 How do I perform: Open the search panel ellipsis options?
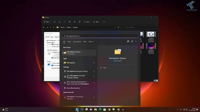(136, 41)
